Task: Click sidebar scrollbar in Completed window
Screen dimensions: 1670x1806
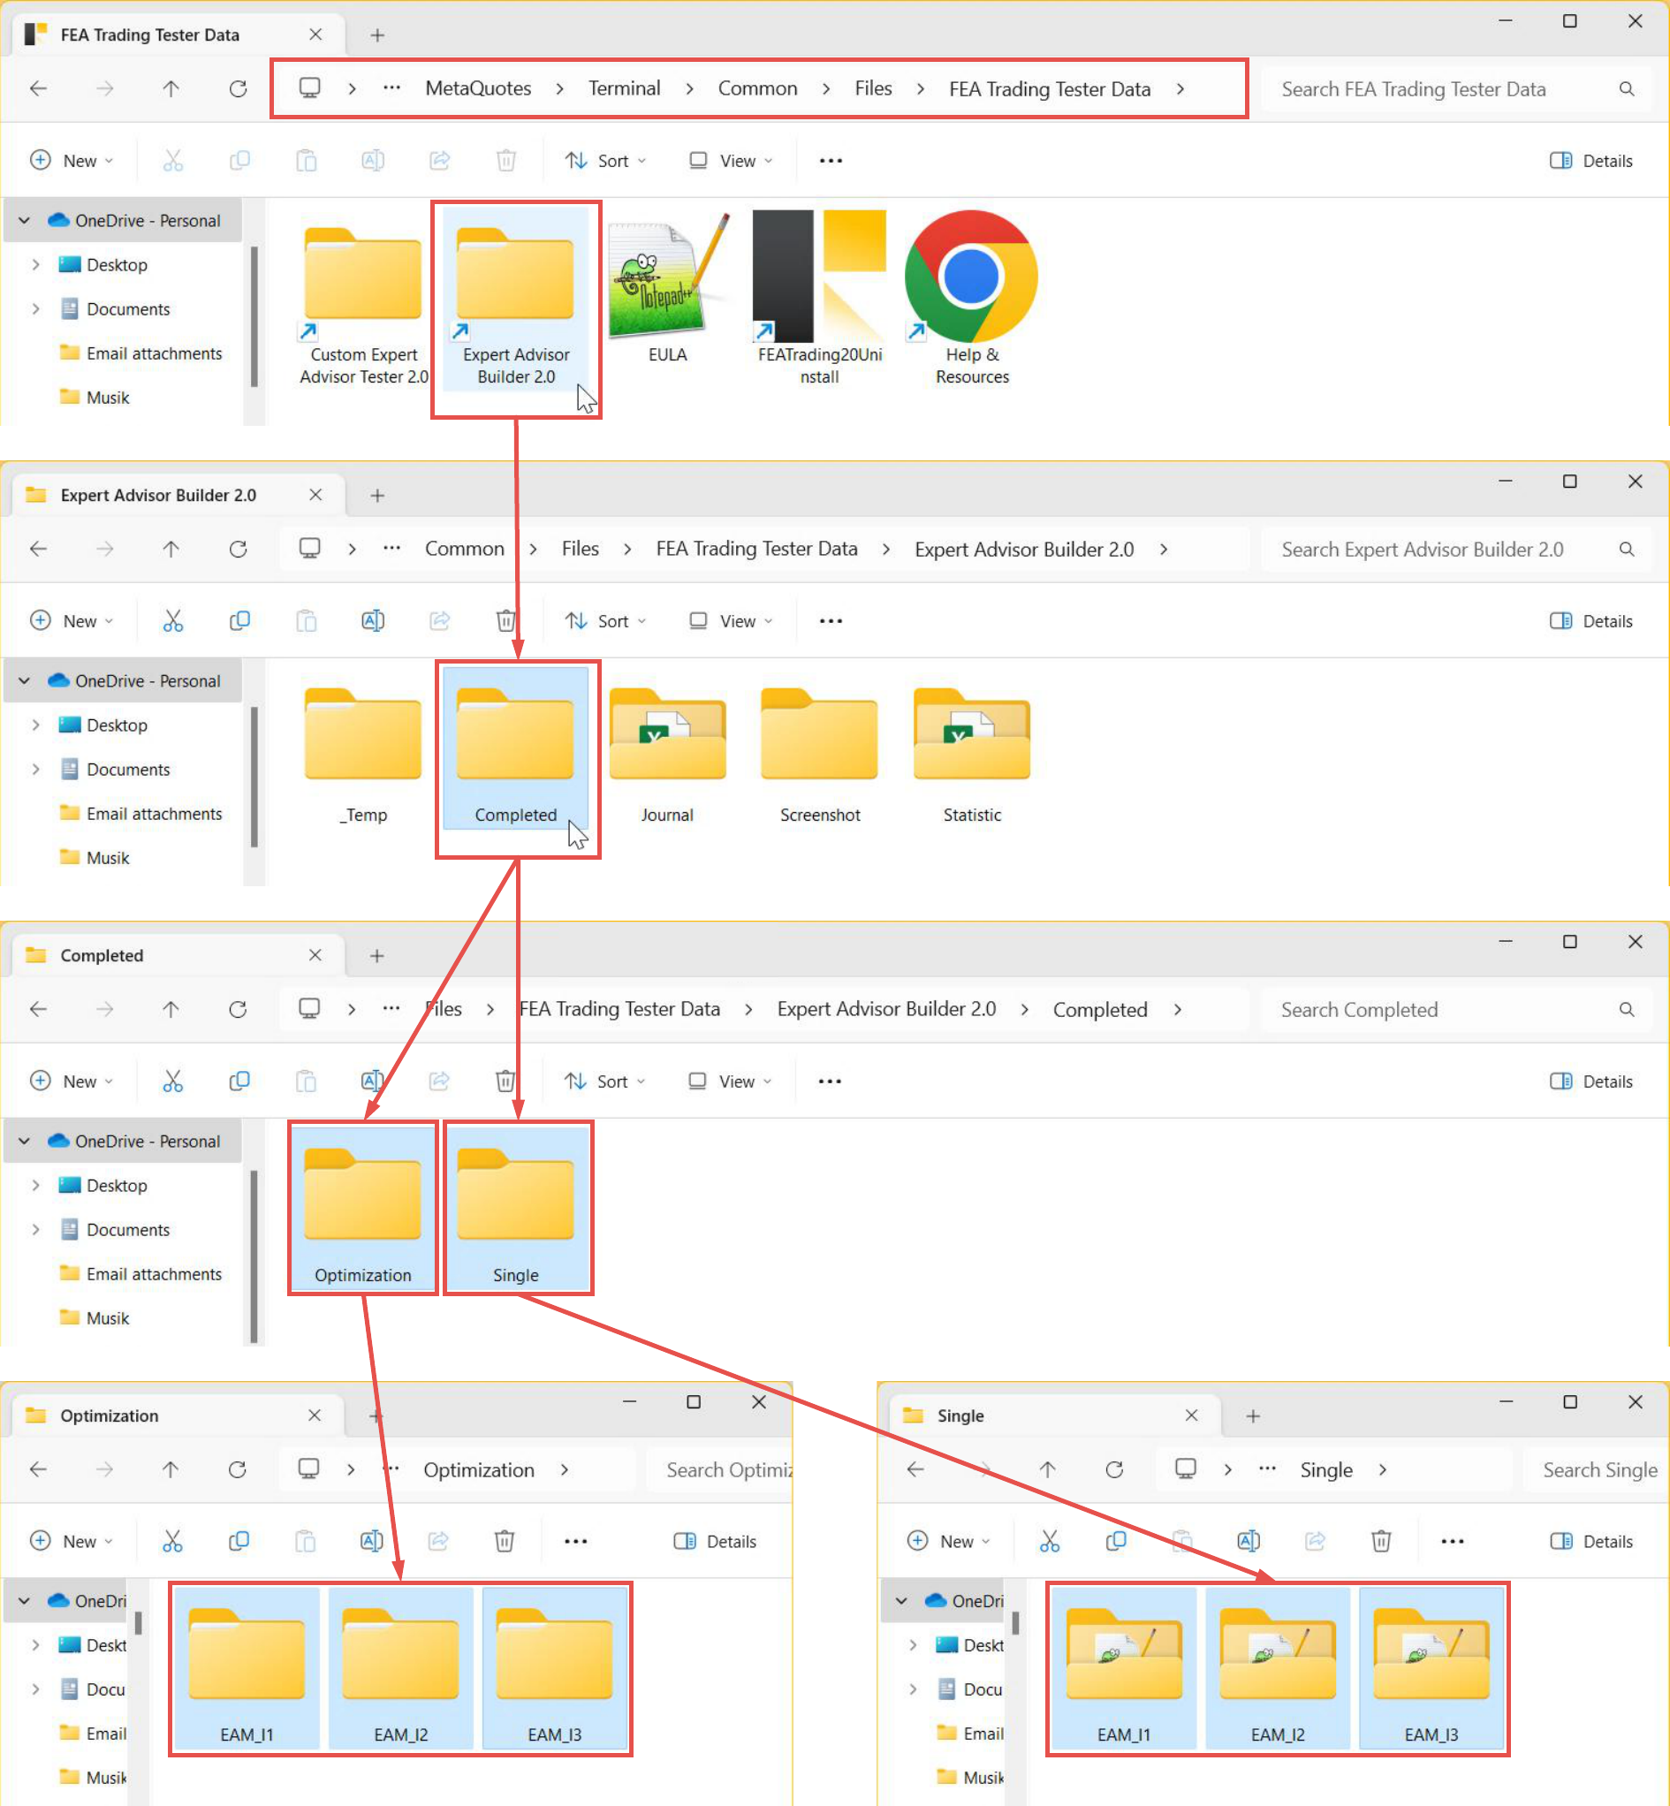Action: 254,1256
